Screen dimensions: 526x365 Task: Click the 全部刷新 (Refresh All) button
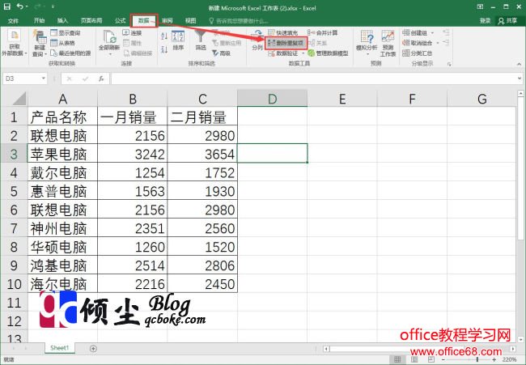[109, 43]
